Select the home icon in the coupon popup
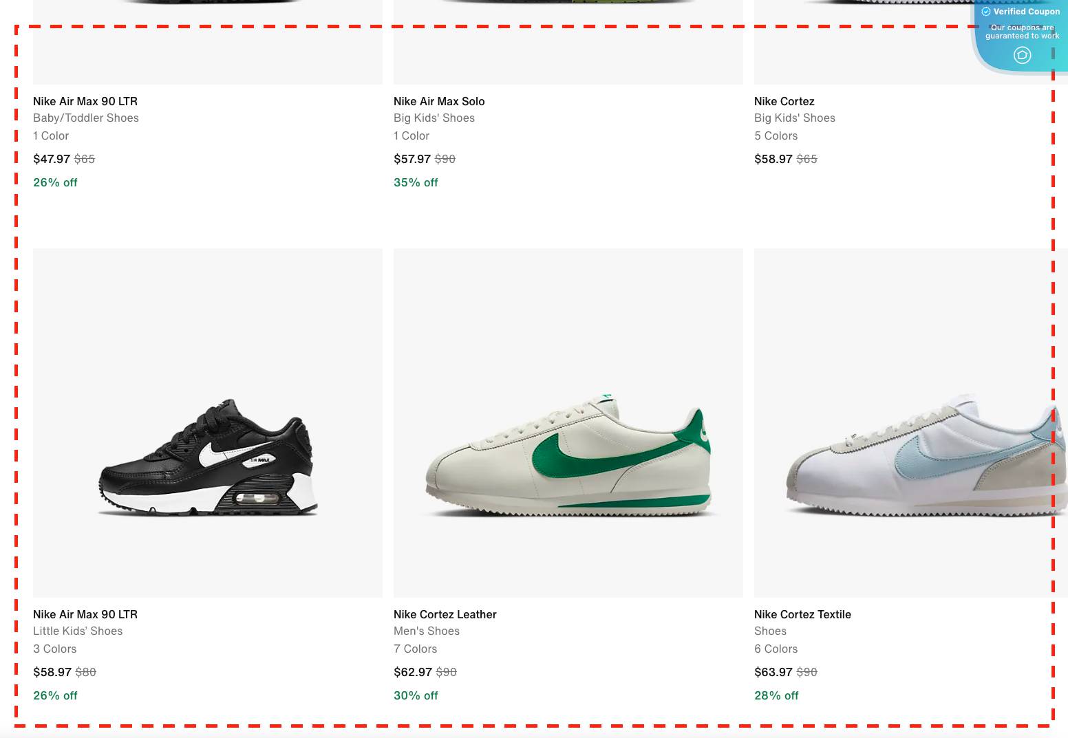 (1022, 55)
